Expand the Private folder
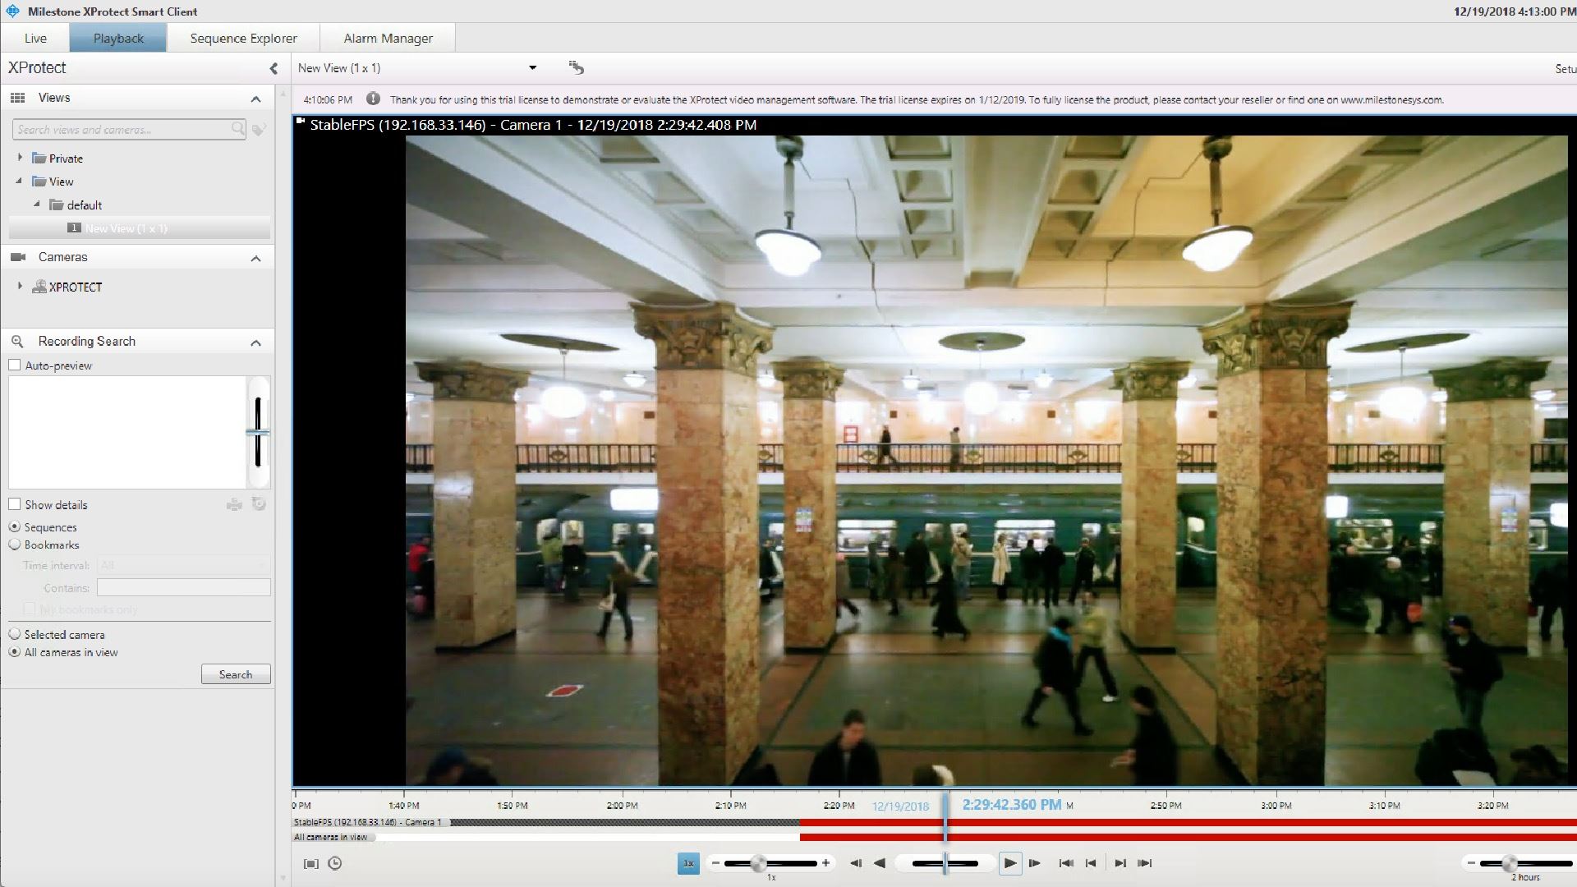The image size is (1577, 887). tap(20, 157)
